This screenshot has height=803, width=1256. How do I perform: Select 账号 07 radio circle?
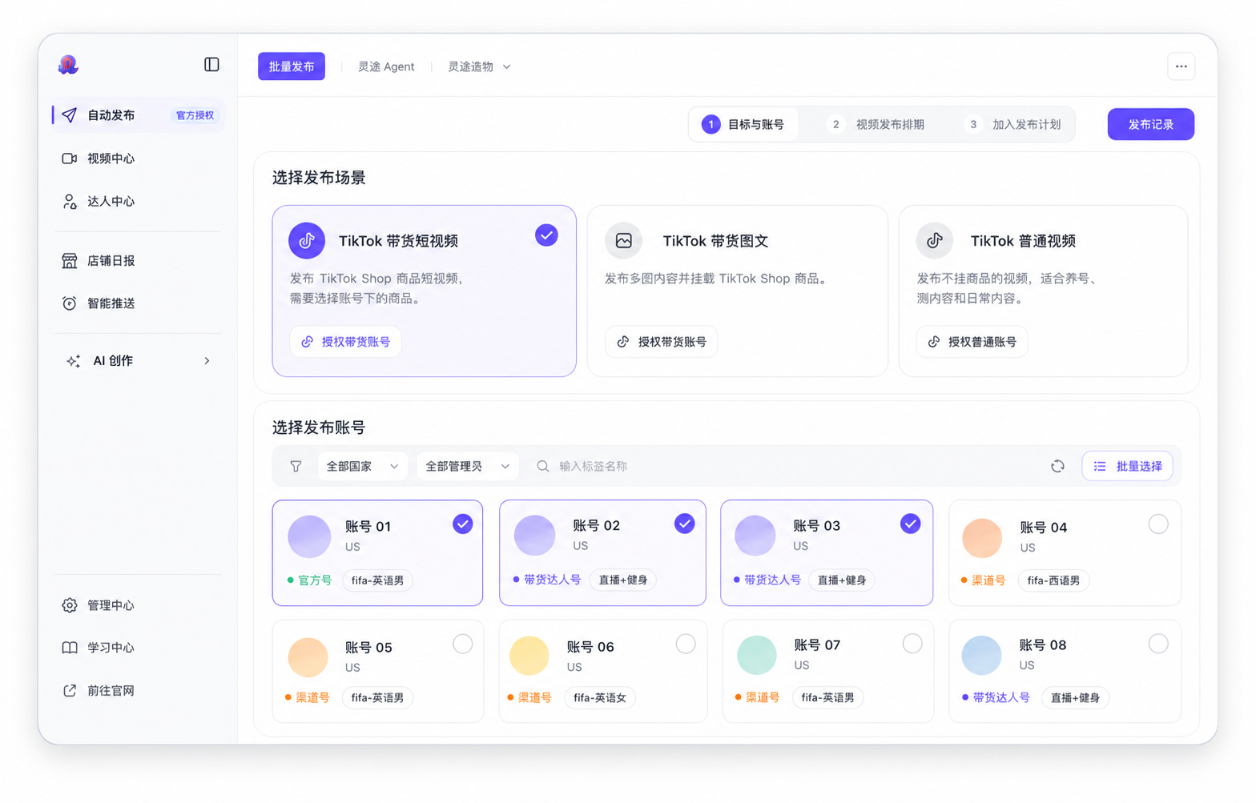912,644
